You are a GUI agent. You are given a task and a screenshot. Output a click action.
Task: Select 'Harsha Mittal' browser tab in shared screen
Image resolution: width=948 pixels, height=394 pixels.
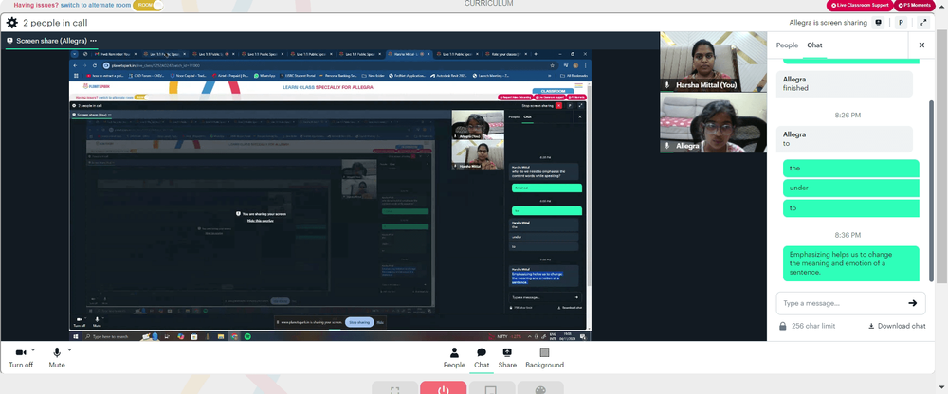[x=409, y=54]
